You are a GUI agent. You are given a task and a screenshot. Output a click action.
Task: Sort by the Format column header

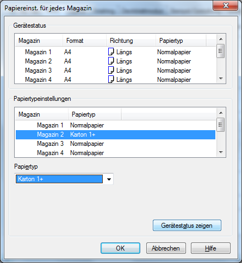(84, 41)
